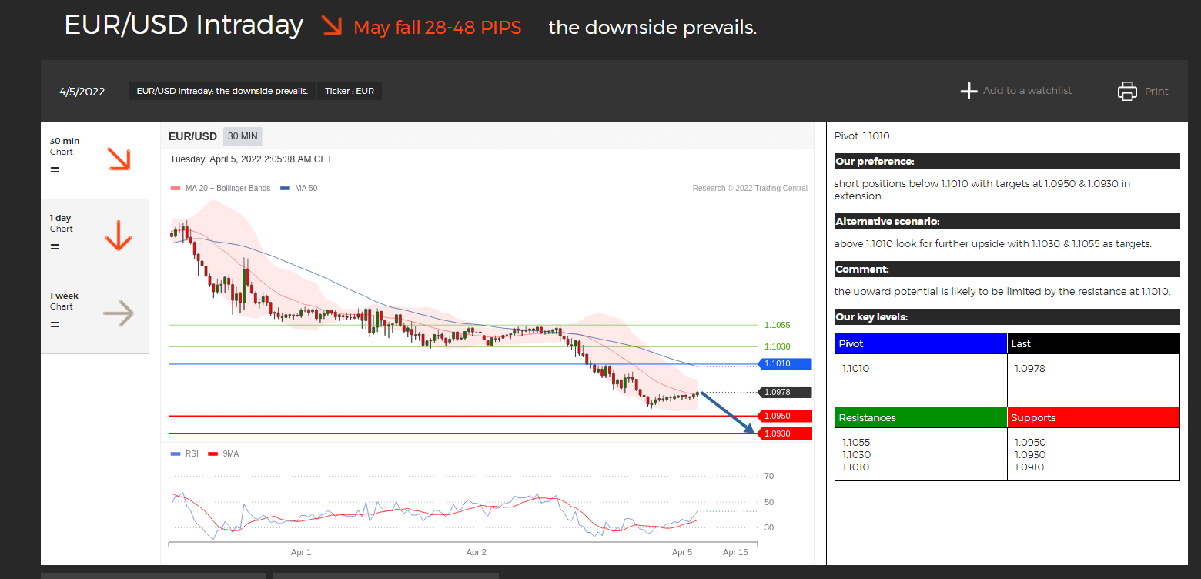
Task: Click the 1.0978 value under the Last header
Action: click(x=1030, y=368)
